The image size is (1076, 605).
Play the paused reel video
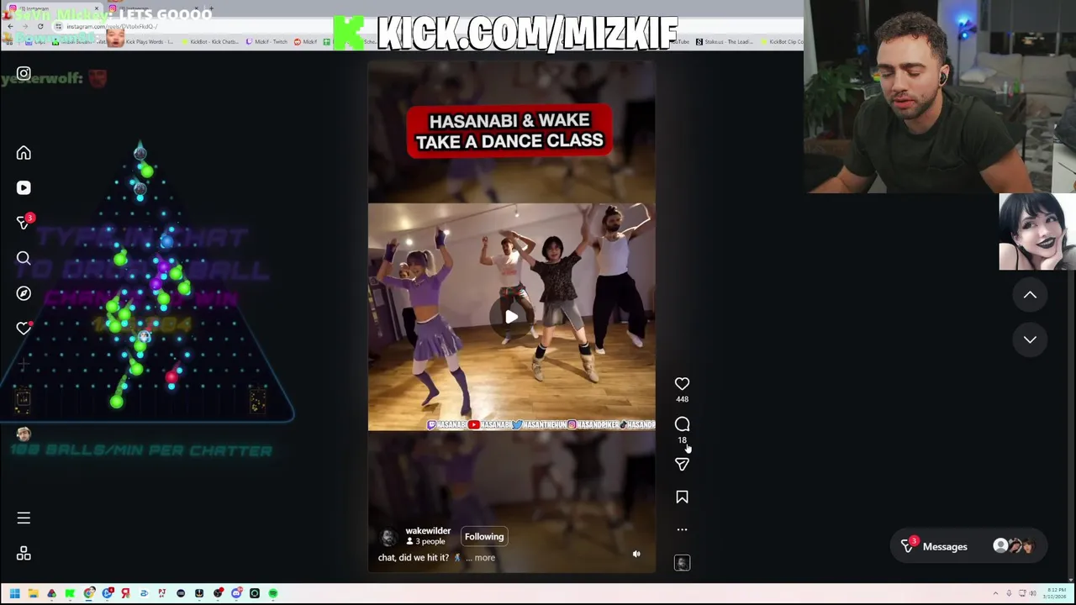click(511, 317)
